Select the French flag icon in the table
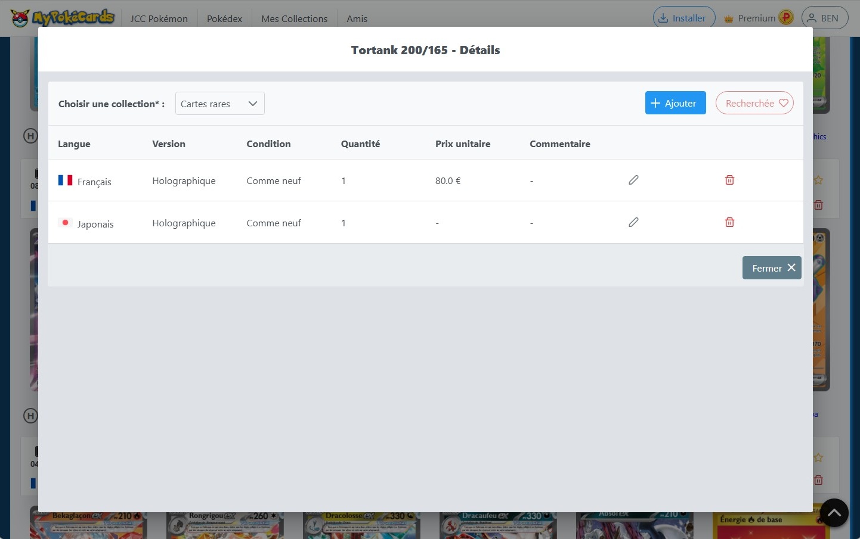Screen dimensions: 860x539 tap(65, 180)
